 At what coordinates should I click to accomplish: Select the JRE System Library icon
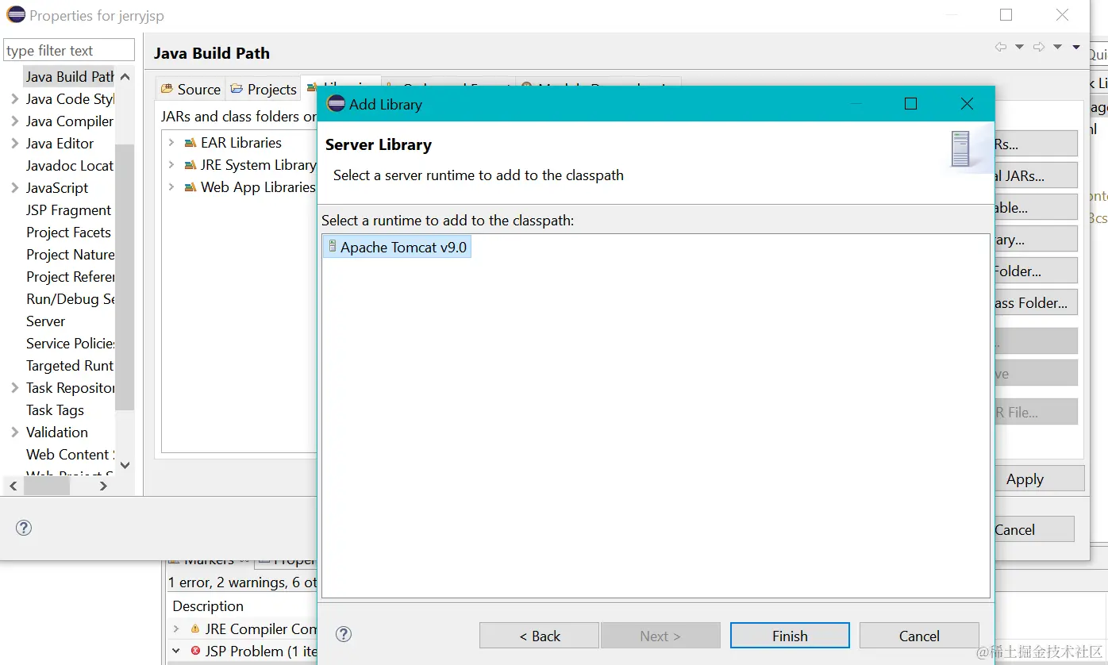point(190,165)
